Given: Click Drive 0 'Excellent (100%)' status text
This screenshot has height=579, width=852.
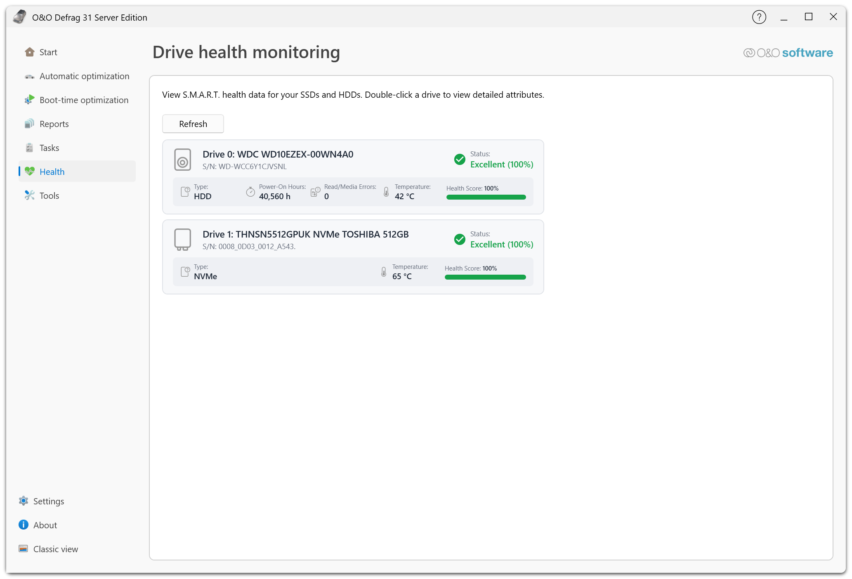Looking at the screenshot, I should tap(502, 165).
